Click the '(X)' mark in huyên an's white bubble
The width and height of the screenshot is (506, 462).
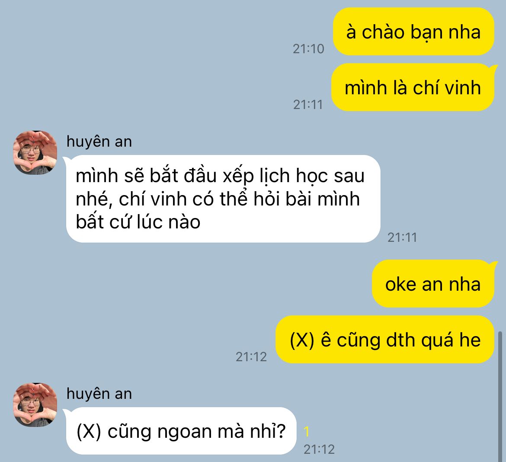coord(89,431)
